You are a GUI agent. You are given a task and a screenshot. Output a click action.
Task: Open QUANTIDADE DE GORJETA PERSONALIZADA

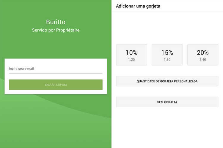point(167,81)
